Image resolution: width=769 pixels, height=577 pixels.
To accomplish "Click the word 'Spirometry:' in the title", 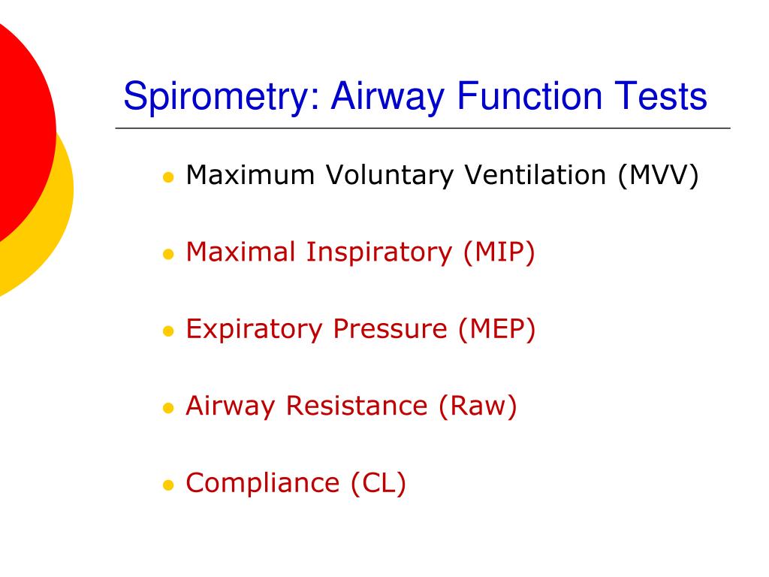I will [222, 97].
